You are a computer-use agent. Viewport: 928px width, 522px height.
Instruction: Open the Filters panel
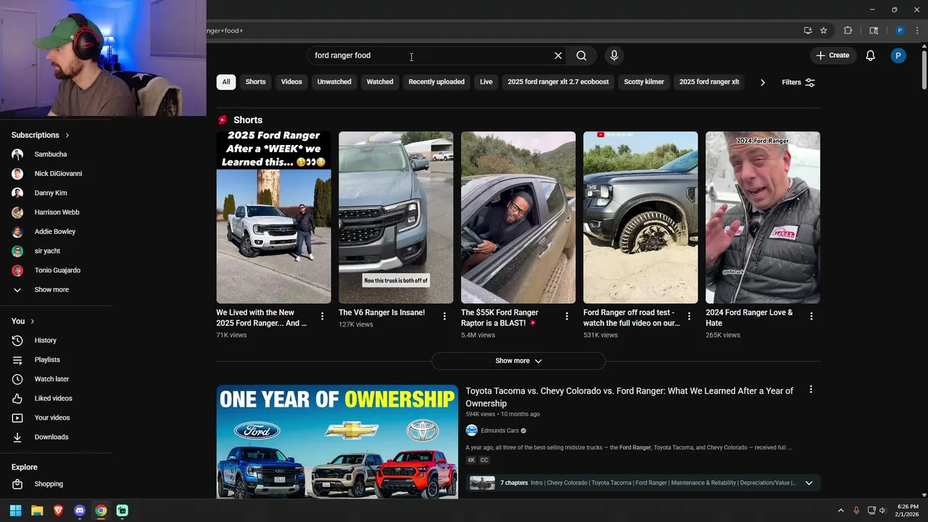pos(798,82)
